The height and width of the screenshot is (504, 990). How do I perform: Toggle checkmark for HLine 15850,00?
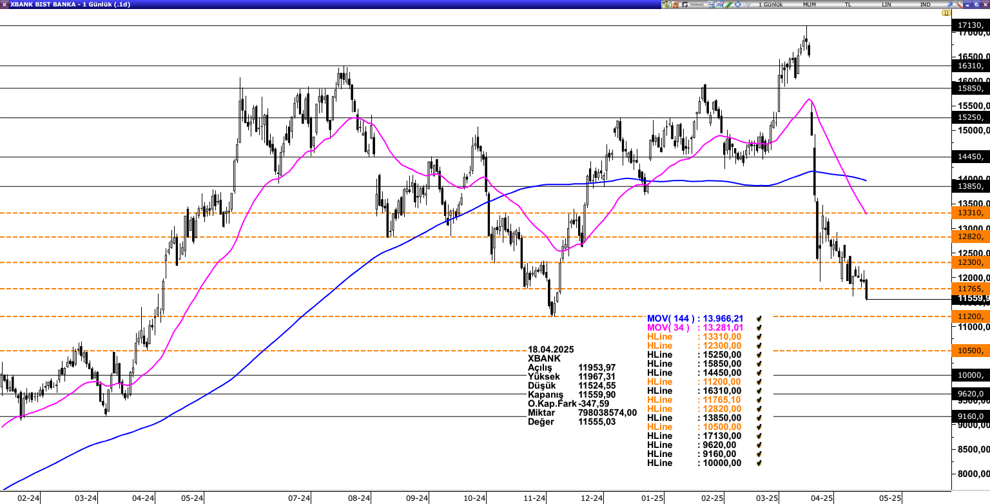point(760,363)
